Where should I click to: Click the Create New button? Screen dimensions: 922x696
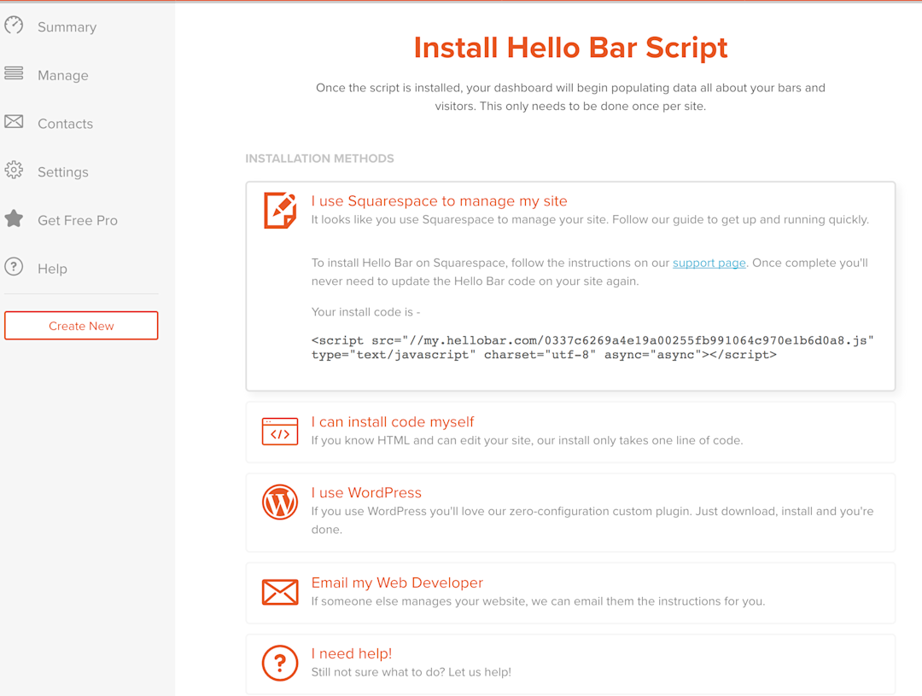point(81,325)
